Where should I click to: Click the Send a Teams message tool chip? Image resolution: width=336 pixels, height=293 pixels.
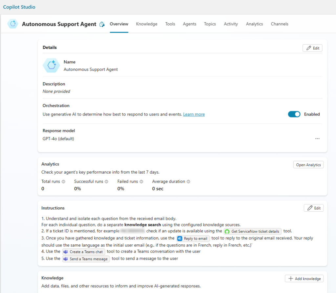[86, 259]
